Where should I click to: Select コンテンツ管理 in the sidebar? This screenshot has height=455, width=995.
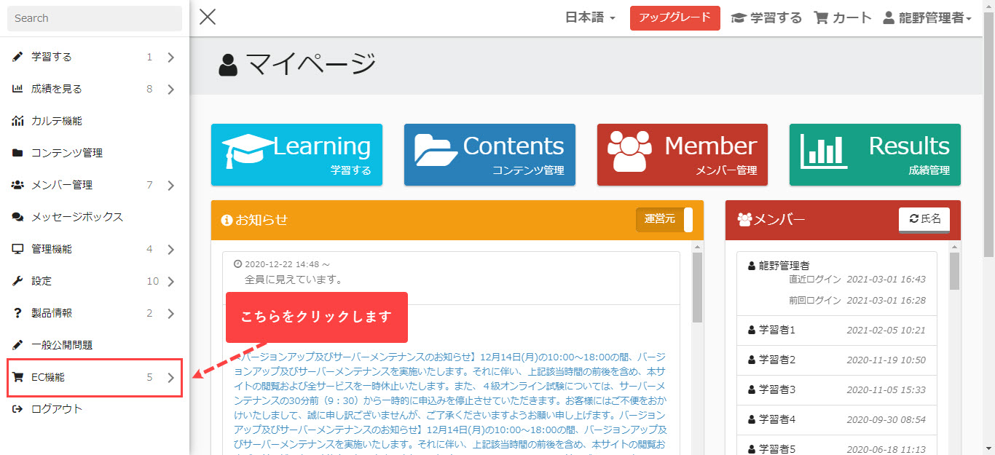pyautogui.click(x=67, y=153)
